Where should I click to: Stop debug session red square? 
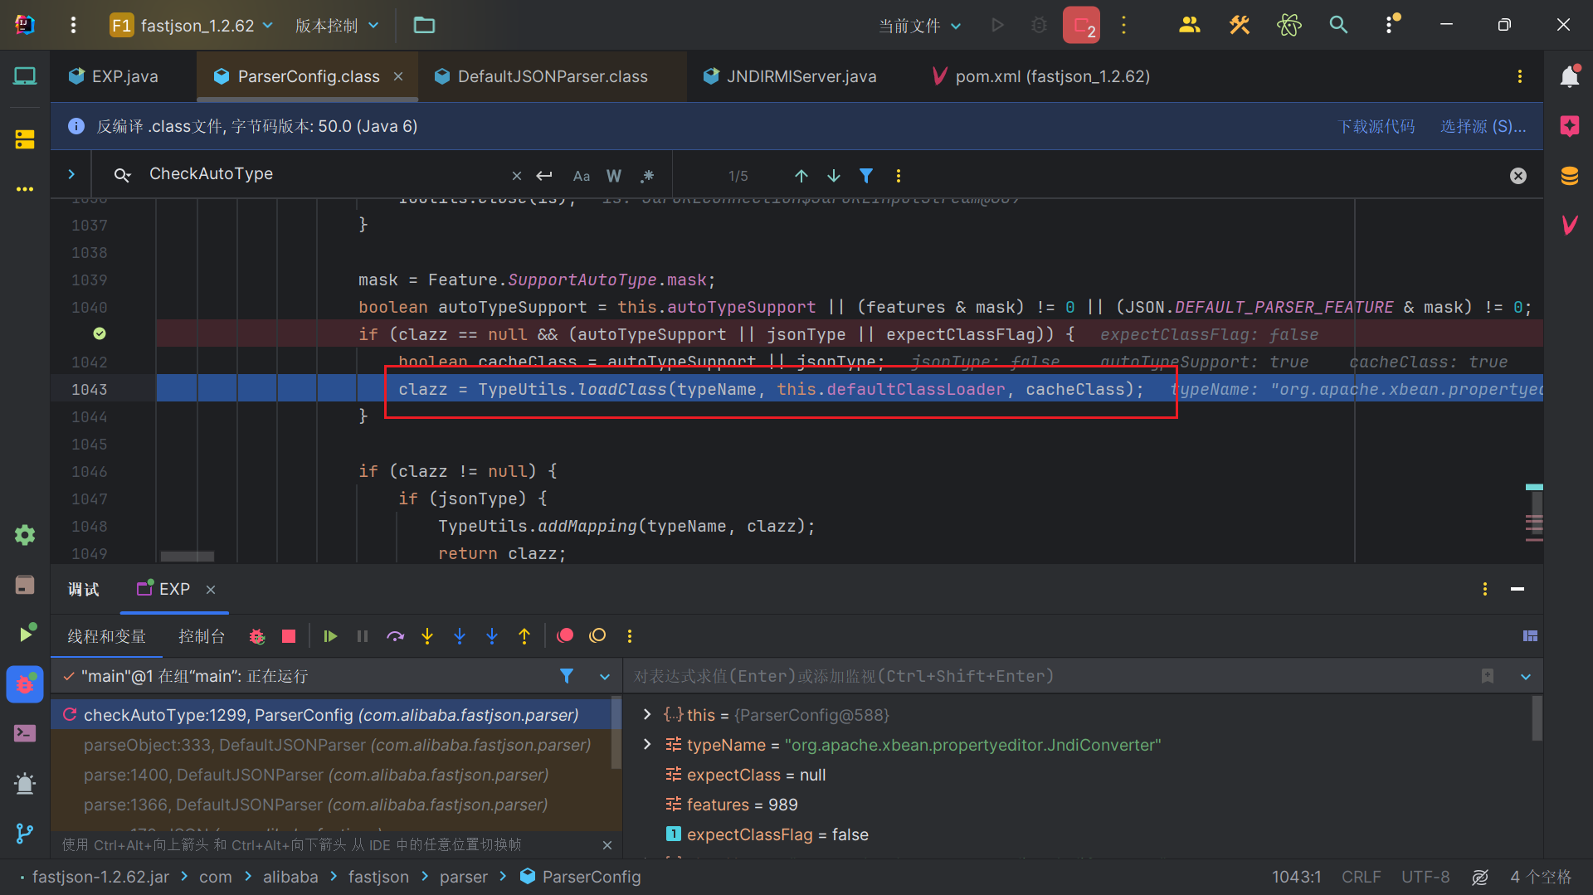click(289, 636)
